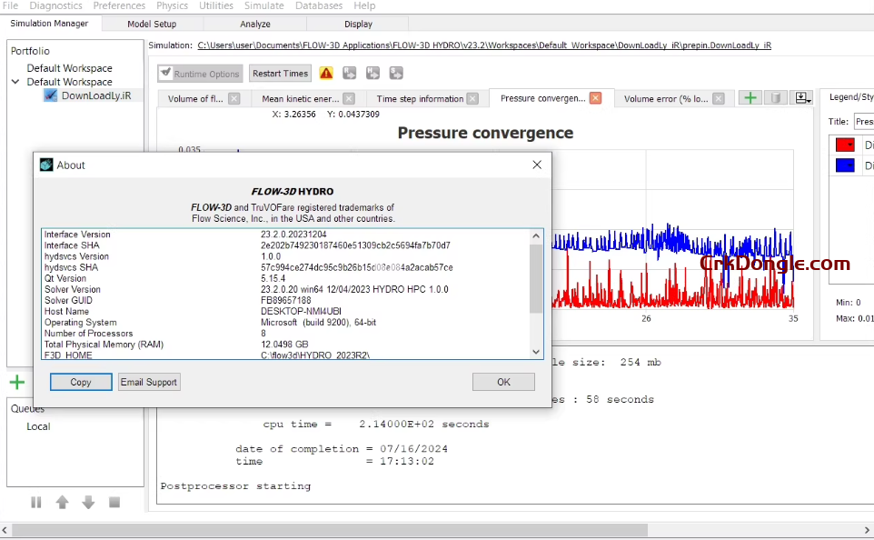Move simulation down in queue

88,502
